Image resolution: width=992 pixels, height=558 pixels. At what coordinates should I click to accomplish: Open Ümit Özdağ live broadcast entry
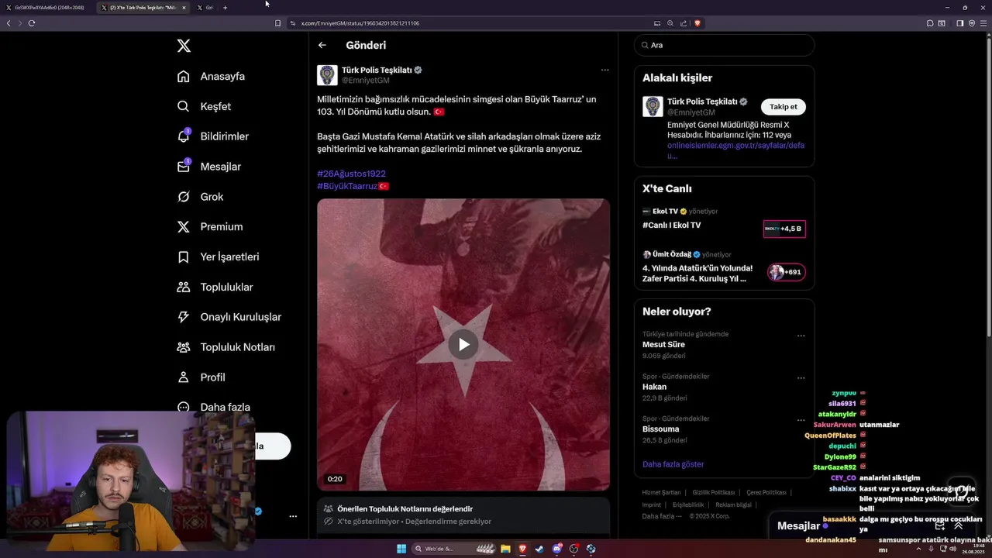pyautogui.click(x=724, y=267)
